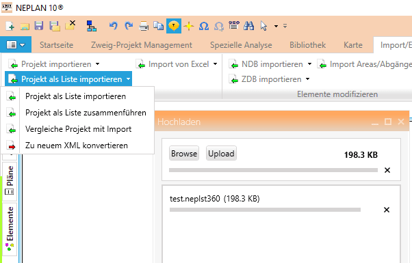The width and height of the screenshot is (412, 263).
Task: Click test.neplst360 file progress bar
Action: [265, 210]
